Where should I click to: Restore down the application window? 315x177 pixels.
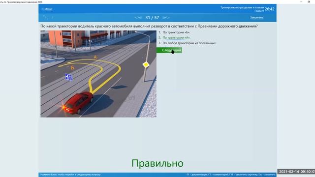point(309,2)
